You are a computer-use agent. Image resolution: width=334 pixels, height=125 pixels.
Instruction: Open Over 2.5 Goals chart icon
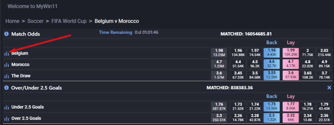pyautogui.click(x=7, y=118)
